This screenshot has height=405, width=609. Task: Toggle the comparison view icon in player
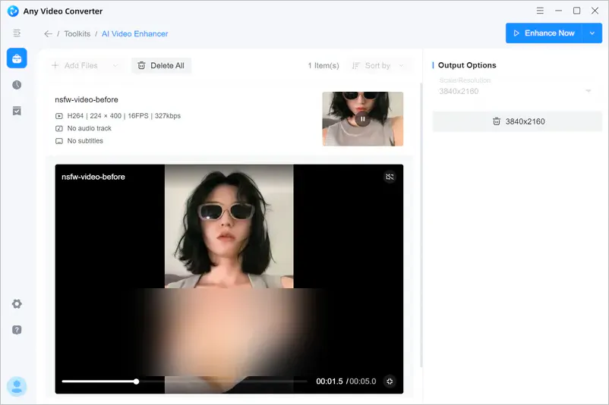(x=390, y=177)
